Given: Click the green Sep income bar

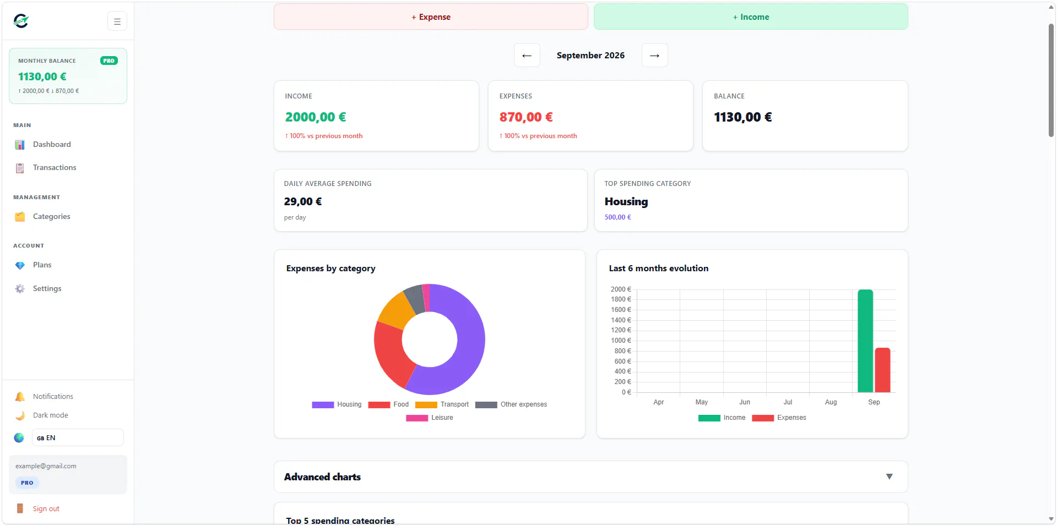Looking at the screenshot, I should 865,341.
